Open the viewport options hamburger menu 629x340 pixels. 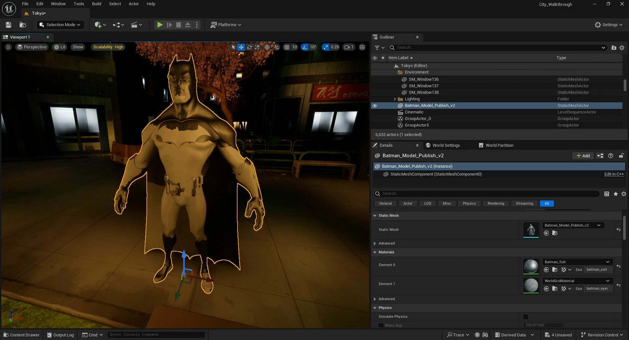[x=9, y=47]
